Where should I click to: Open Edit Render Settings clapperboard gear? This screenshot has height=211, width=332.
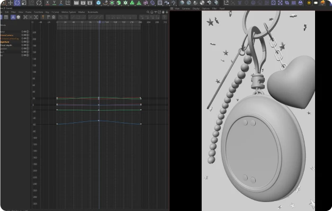[90, 3]
